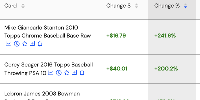The height and width of the screenshot is (100, 200).
Task: Click dollar sign icon beside Corey Seager card
Action: [x=59, y=73]
